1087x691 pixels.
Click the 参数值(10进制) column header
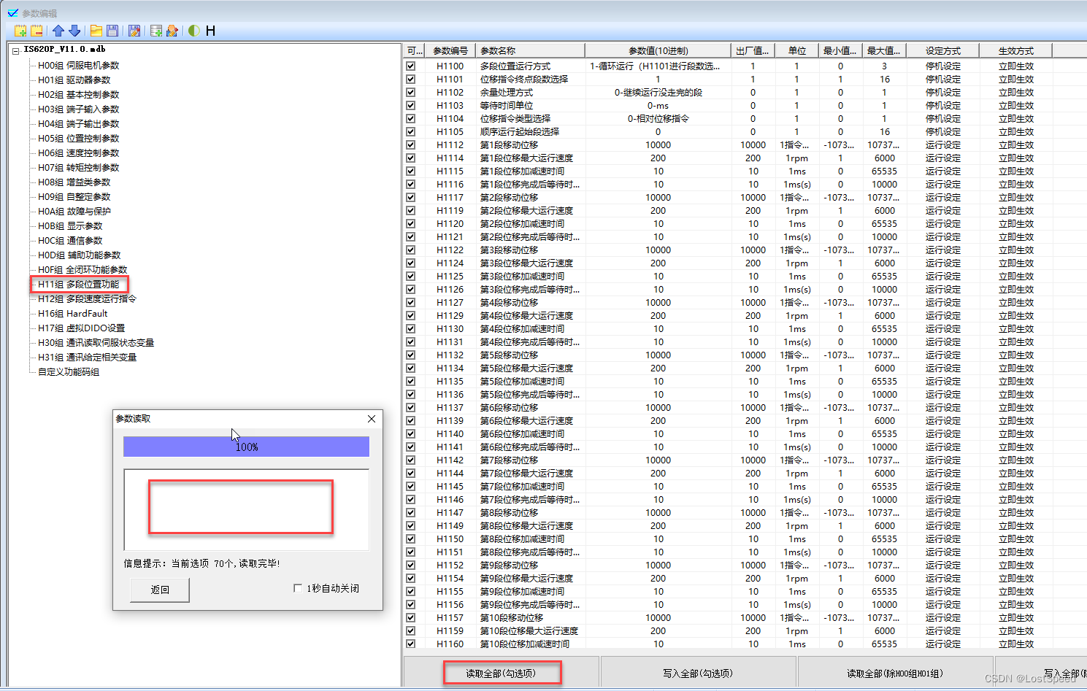click(658, 51)
